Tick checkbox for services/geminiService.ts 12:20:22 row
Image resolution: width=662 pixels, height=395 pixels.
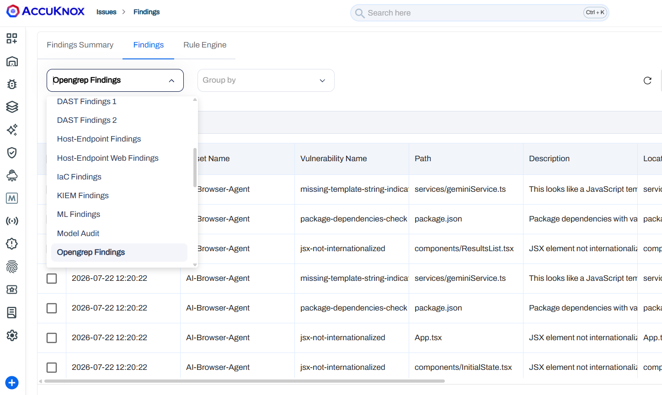pos(52,279)
